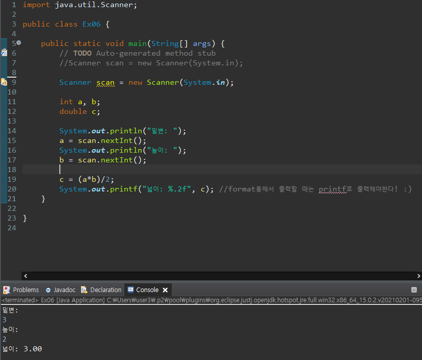Click the editor scroll-left arrow
Viewport: 422px width, 360px height.
pos(26,276)
